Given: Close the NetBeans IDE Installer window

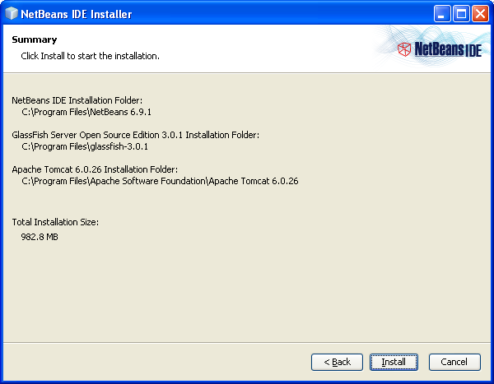Looking at the screenshot, I should point(480,13).
